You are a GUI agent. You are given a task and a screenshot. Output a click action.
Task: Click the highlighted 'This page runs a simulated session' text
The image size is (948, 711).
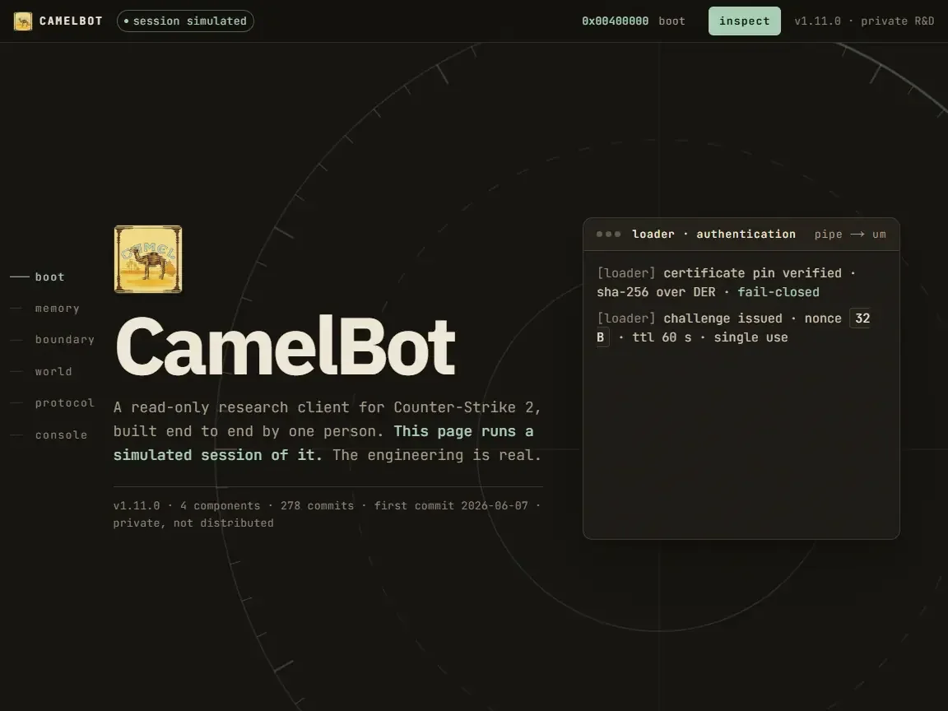(323, 444)
